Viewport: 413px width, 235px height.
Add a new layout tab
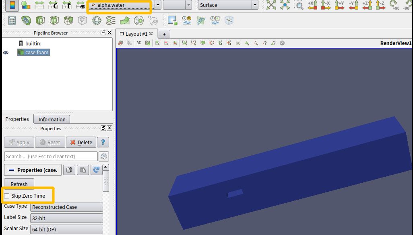(164, 34)
